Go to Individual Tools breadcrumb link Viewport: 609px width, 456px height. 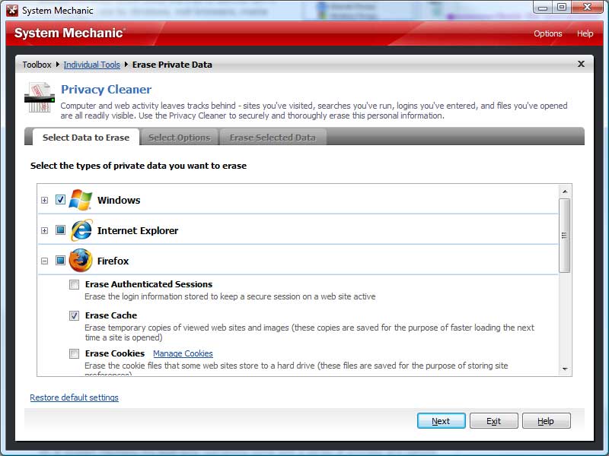click(x=91, y=65)
